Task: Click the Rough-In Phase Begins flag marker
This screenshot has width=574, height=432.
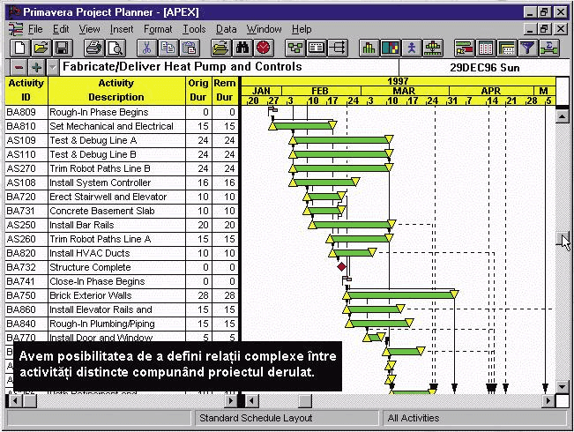Action: tap(272, 110)
